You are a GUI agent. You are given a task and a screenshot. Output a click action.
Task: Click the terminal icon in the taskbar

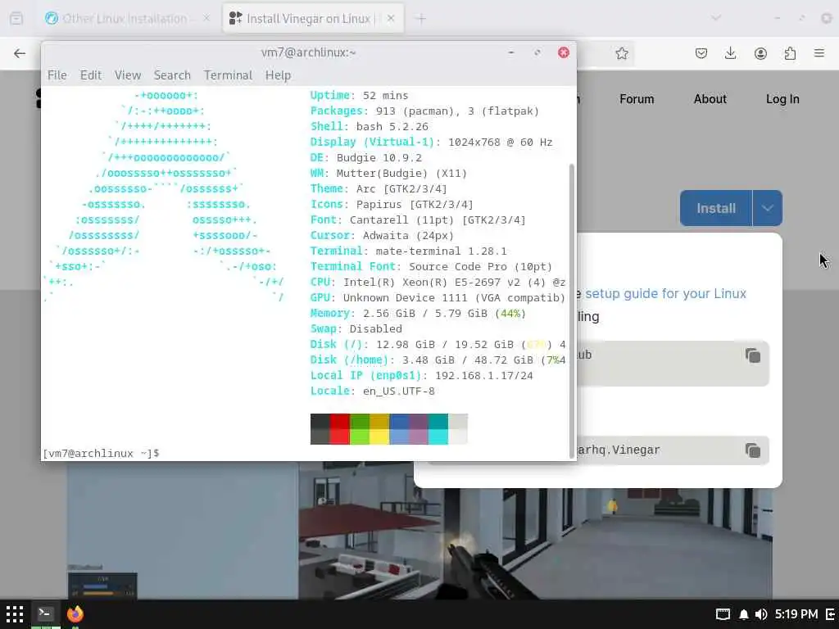point(45,614)
